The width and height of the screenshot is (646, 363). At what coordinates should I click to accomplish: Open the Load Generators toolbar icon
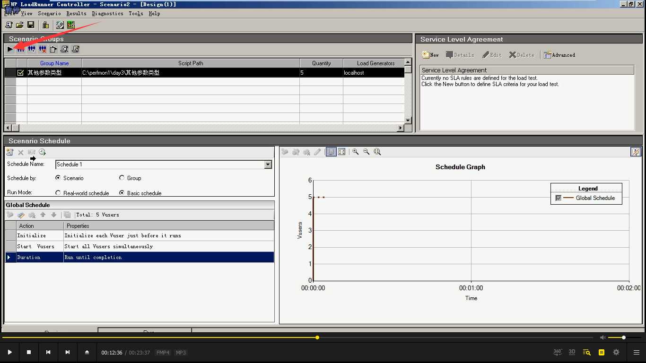pyautogui.click(x=45, y=25)
